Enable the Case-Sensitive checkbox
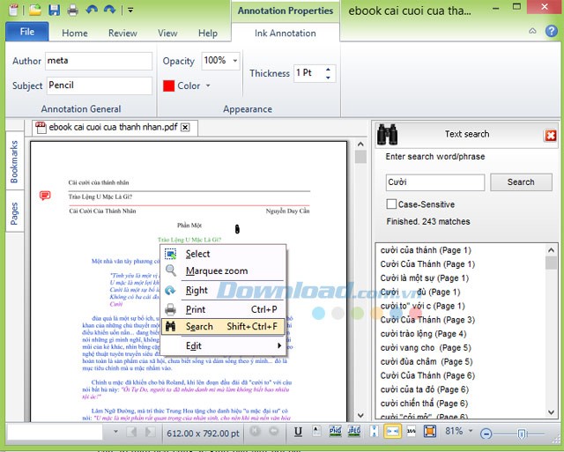The width and height of the screenshot is (564, 452). click(x=391, y=204)
